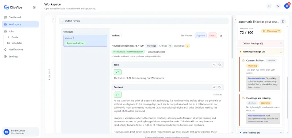
Task: Click the Notifications bell icon in sidebar
Action: 5,50
